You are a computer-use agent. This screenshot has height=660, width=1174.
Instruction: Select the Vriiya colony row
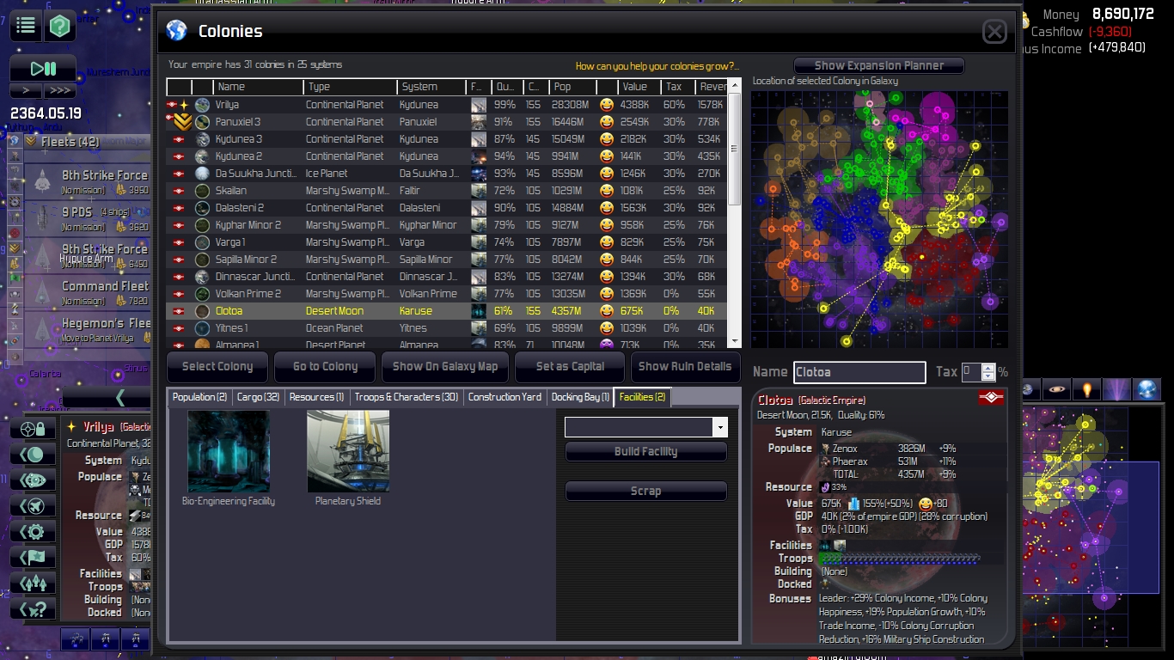tap(447, 105)
